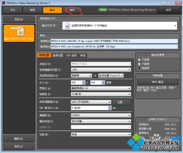
Task: Select the 只音频 radio button
Action: 139,64
